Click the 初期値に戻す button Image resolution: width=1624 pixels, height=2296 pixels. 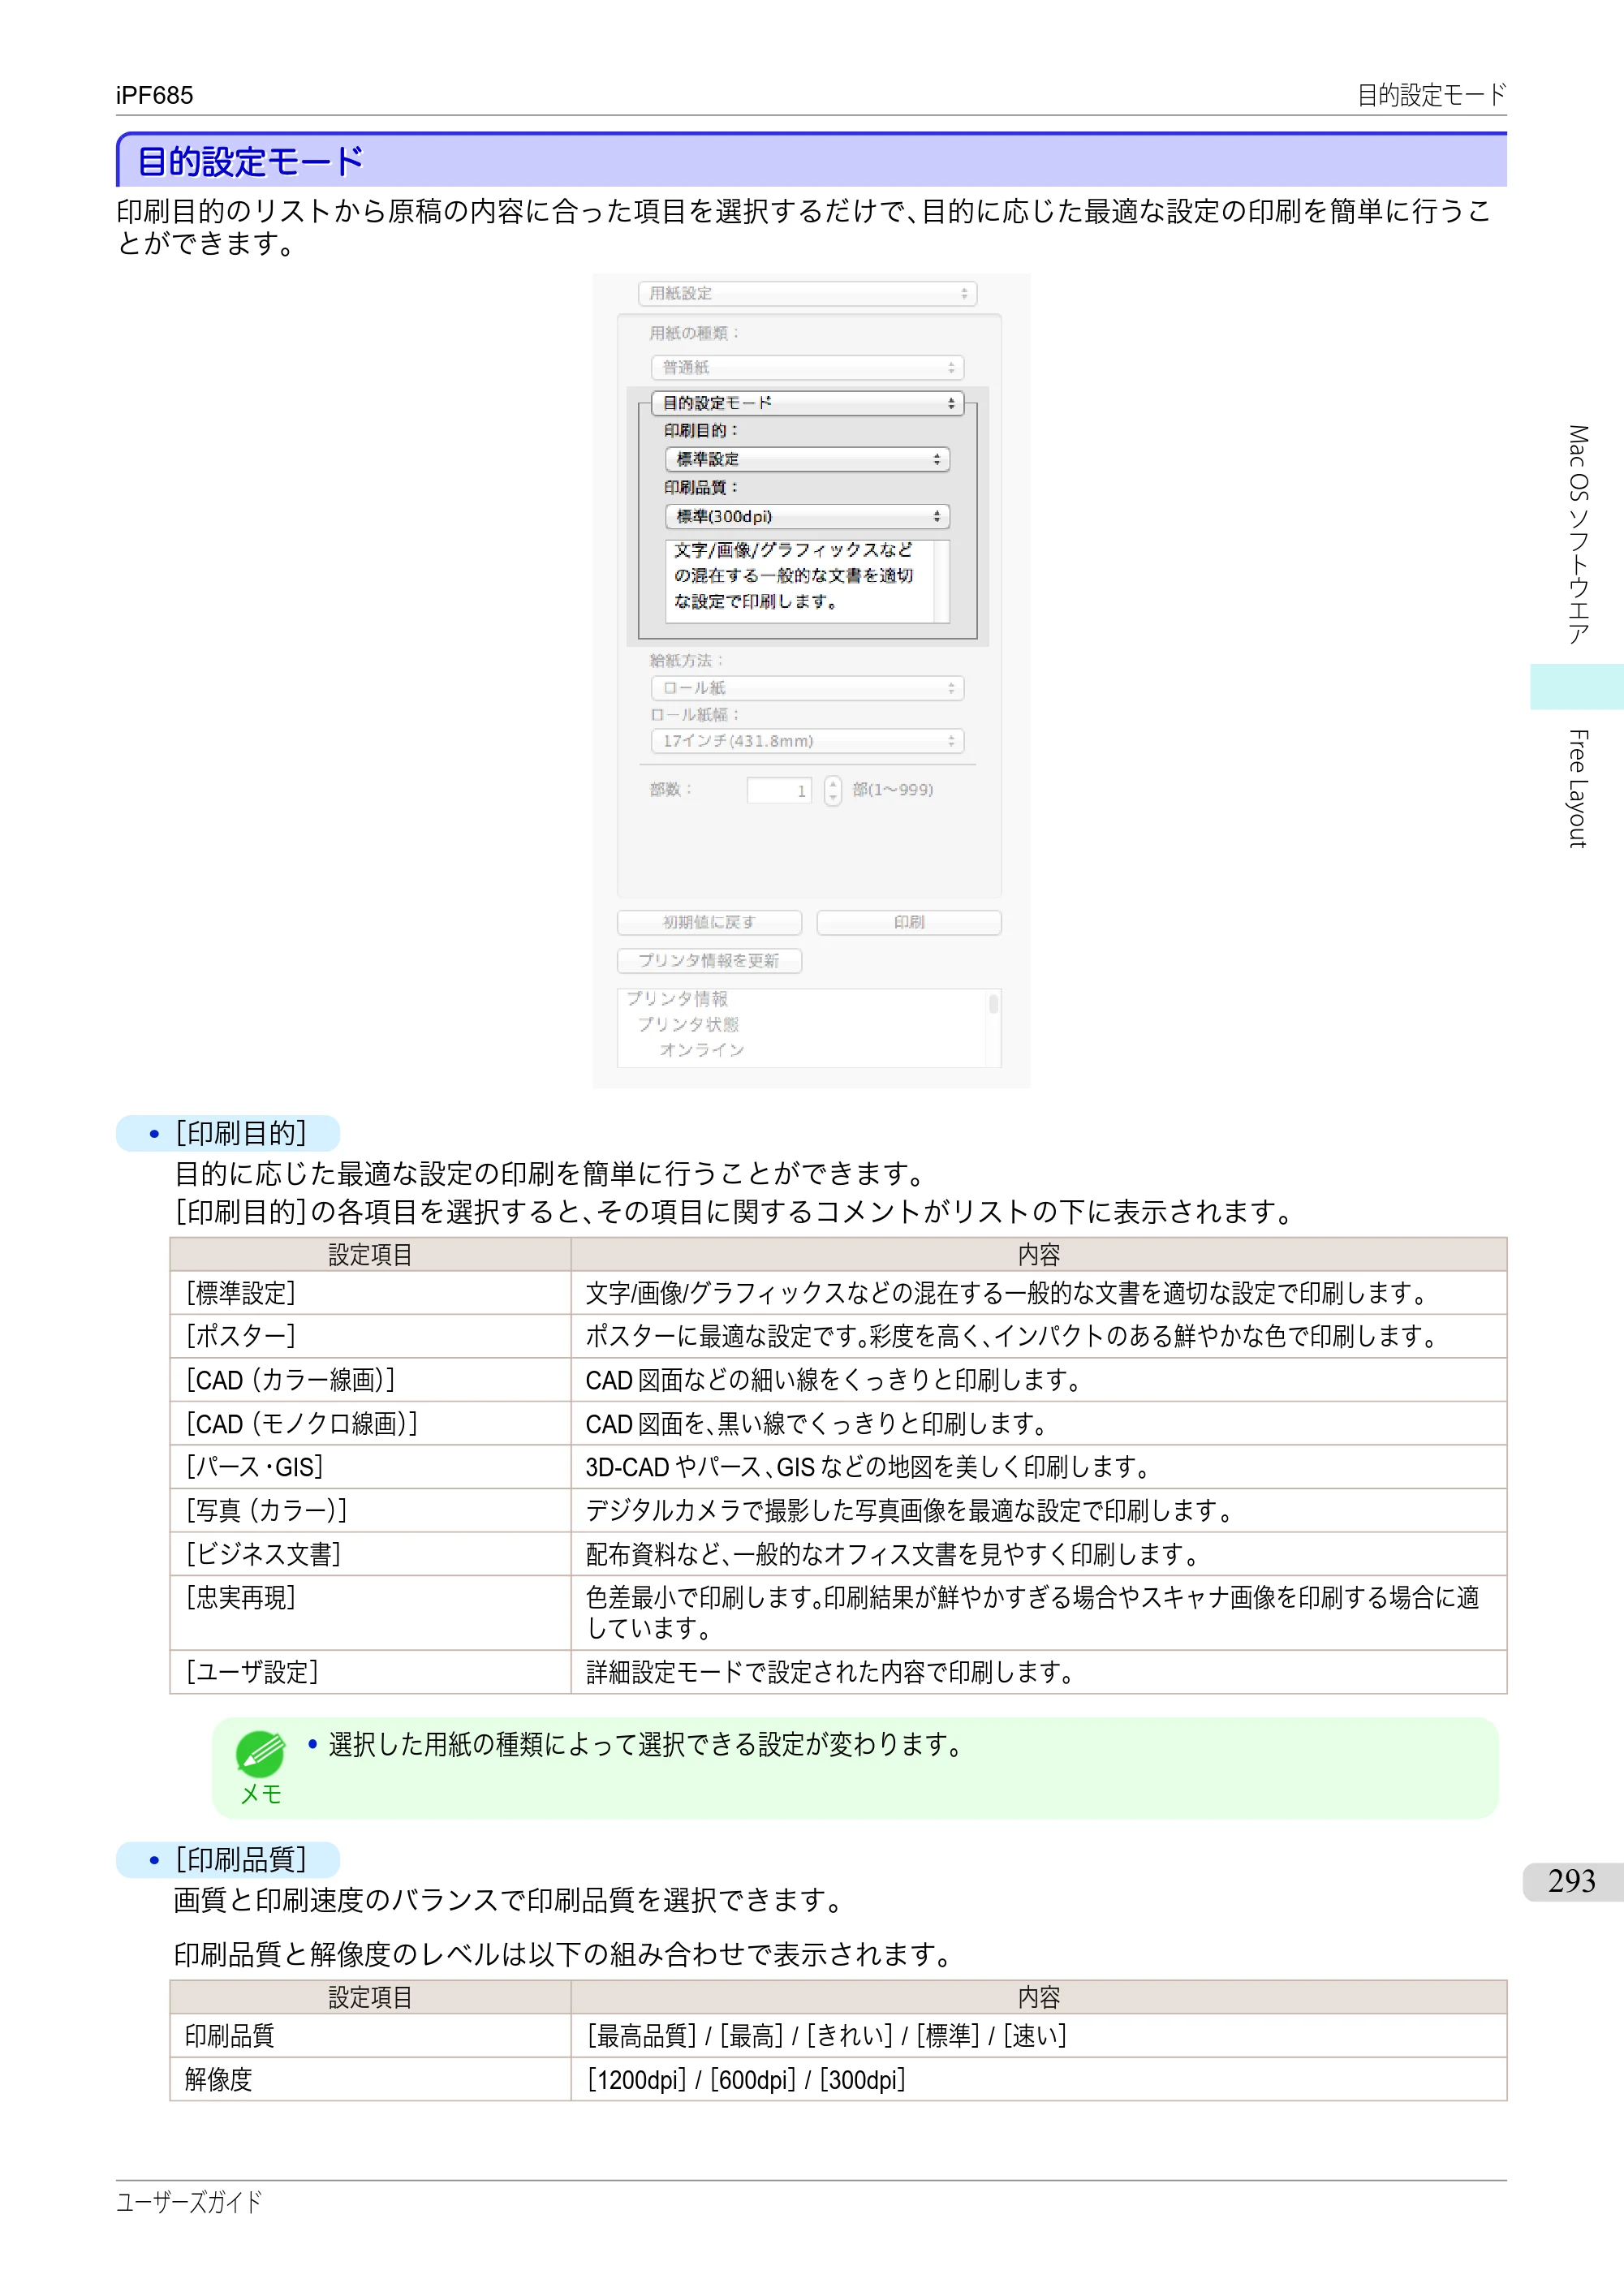click(x=709, y=922)
